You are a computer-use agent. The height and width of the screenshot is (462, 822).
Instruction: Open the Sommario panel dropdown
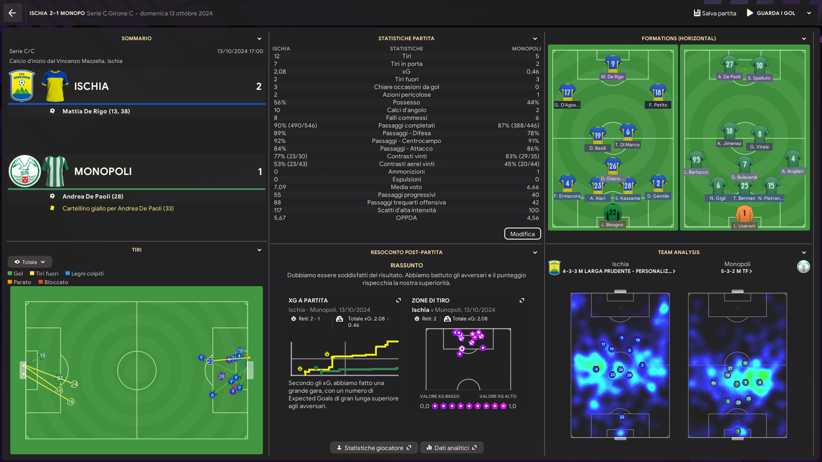(259, 38)
